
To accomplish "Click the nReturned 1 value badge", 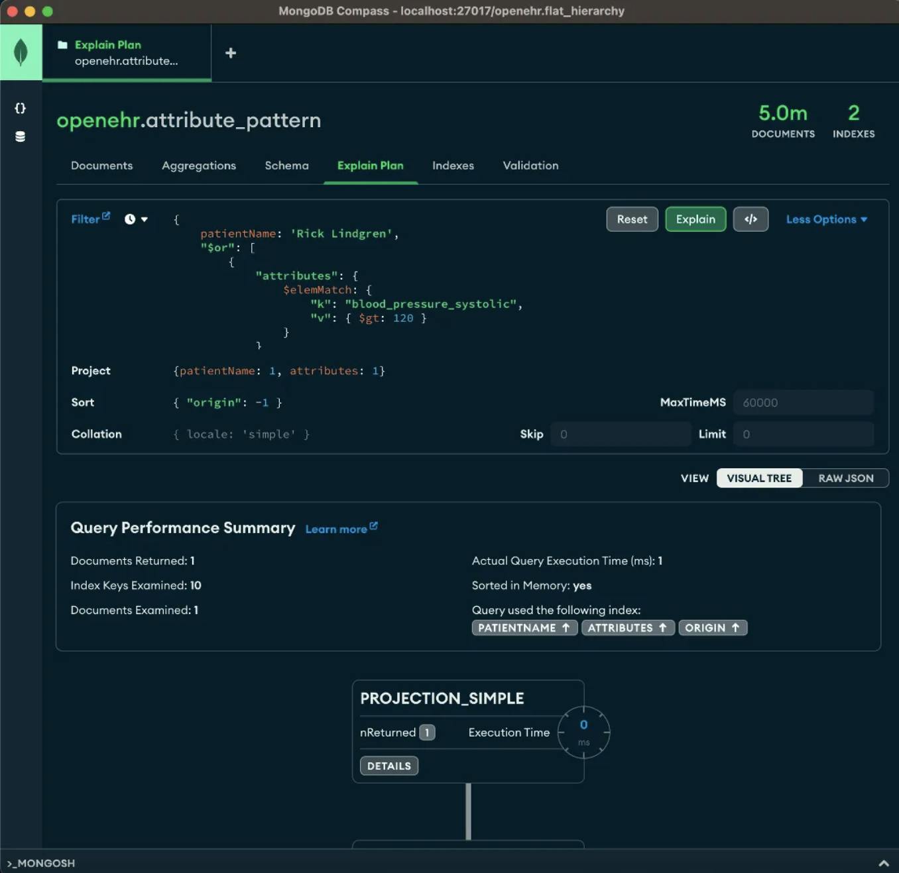I will click(x=427, y=733).
